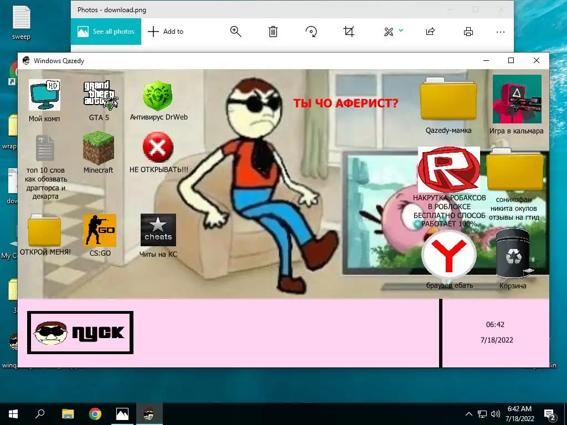Image resolution: width=567 pixels, height=425 pixels.
Task: Click the Crop icon in Photos toolbar
Action: point(349,32)
